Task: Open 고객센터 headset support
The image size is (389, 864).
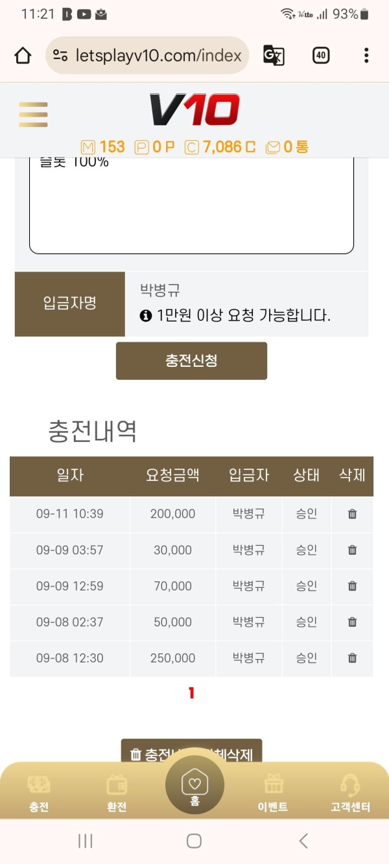Action: [350, 793]
